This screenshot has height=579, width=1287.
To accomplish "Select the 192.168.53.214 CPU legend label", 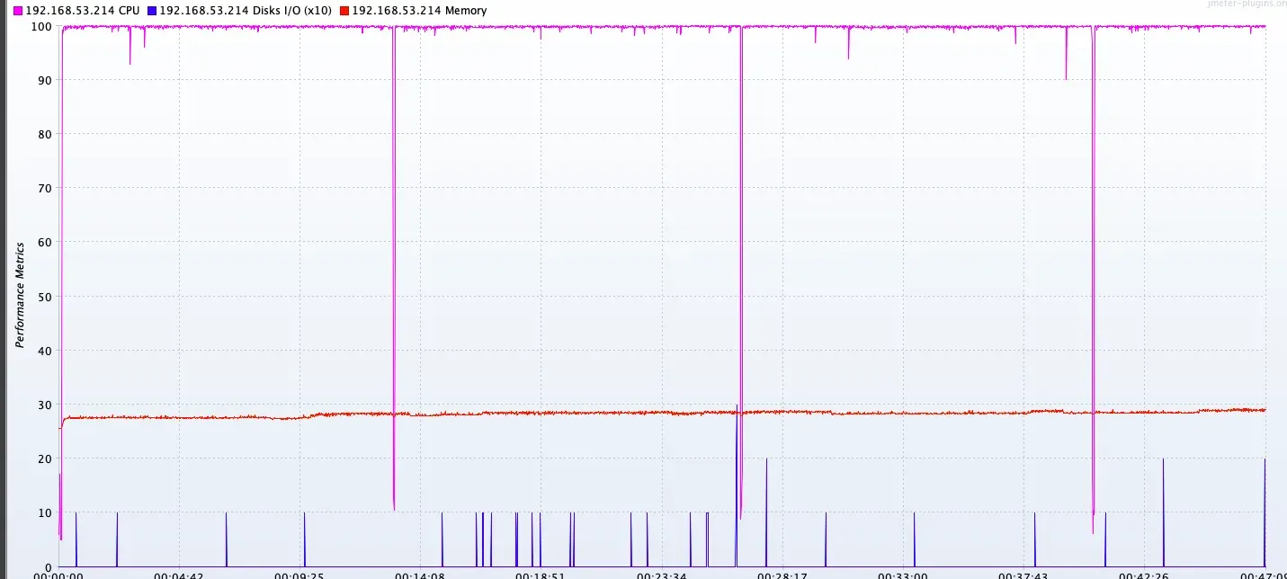I will tap(82, 11).
